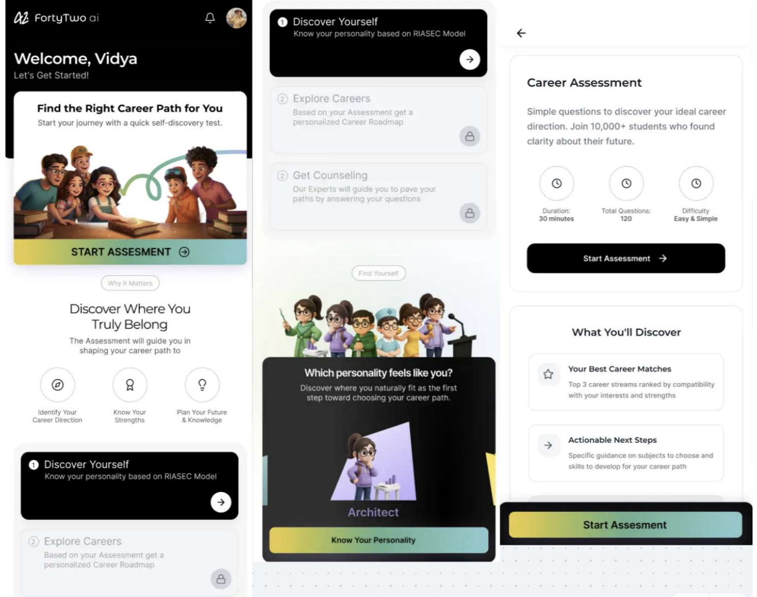The image size is (757, 597).
Task: Tap the Know Your Strengths badge icon
Action: (x=130, y=385)
